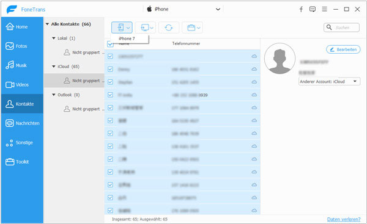
Task: Open Anderer Account: iCloud dropdown
Action: point(329,82)
